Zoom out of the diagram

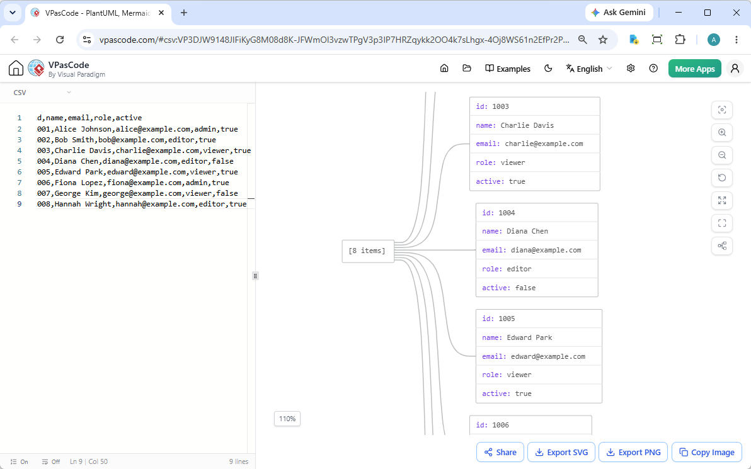coord(722,155)
